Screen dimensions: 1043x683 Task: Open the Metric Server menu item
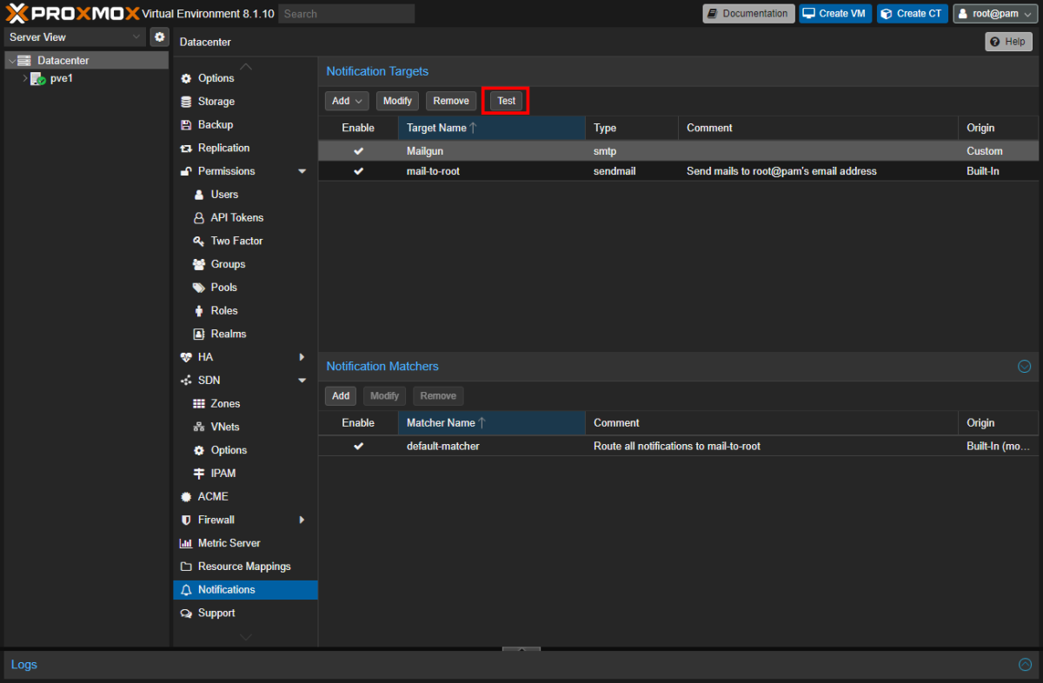(x=245, y=543)
